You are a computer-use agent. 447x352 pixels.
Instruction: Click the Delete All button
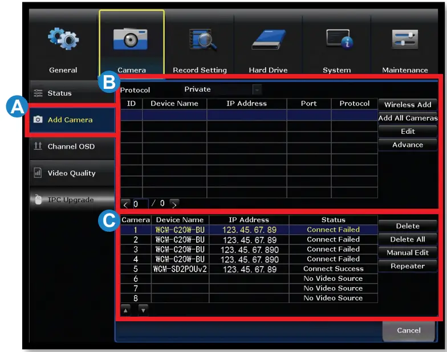point(408,239)
